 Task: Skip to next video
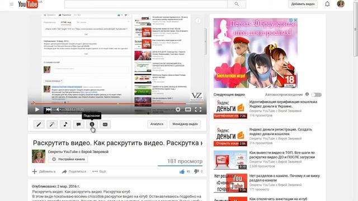49,109
